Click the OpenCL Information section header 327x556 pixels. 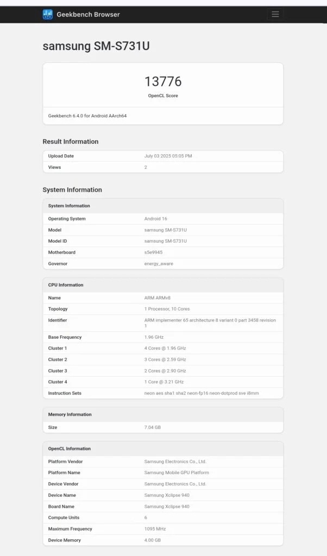click(163, 448)
